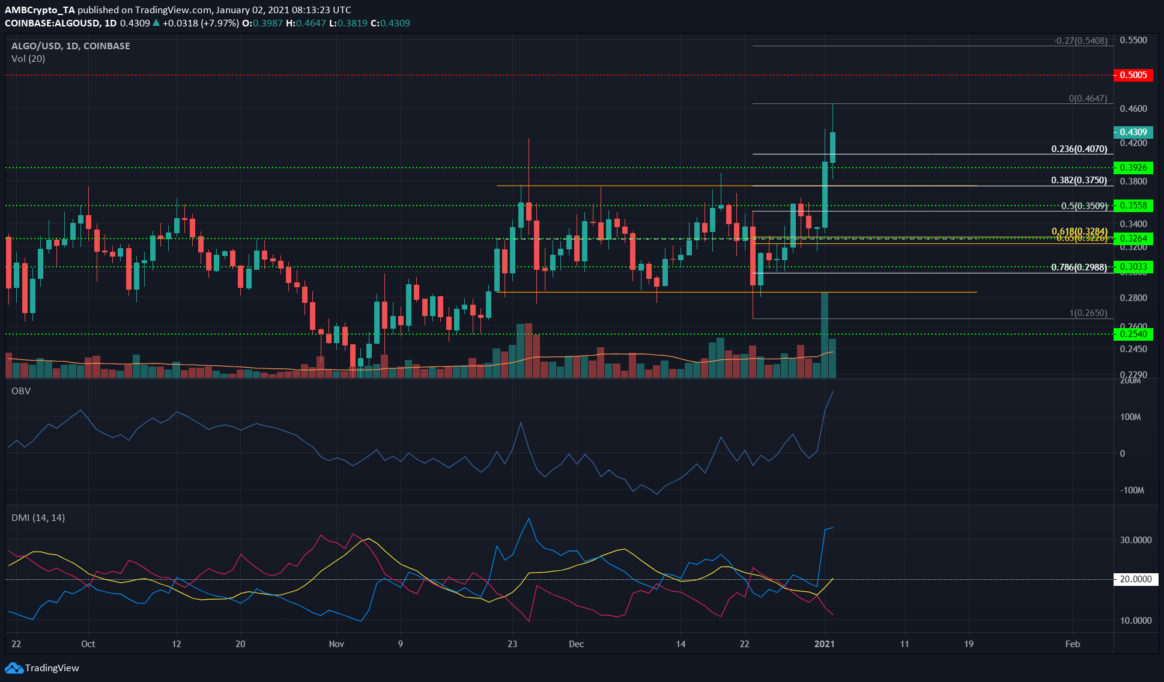Click the DMI 30.0000 scale value
The image size is (1164, 682).
(x=1136, y=540)
